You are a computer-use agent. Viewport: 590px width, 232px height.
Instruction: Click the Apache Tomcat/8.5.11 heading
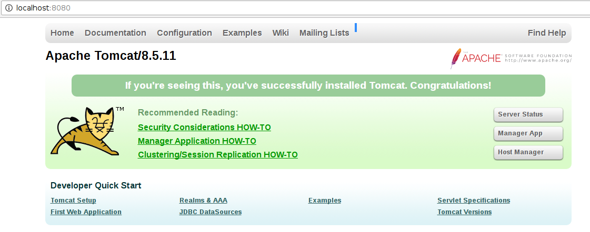click(111, 56)
